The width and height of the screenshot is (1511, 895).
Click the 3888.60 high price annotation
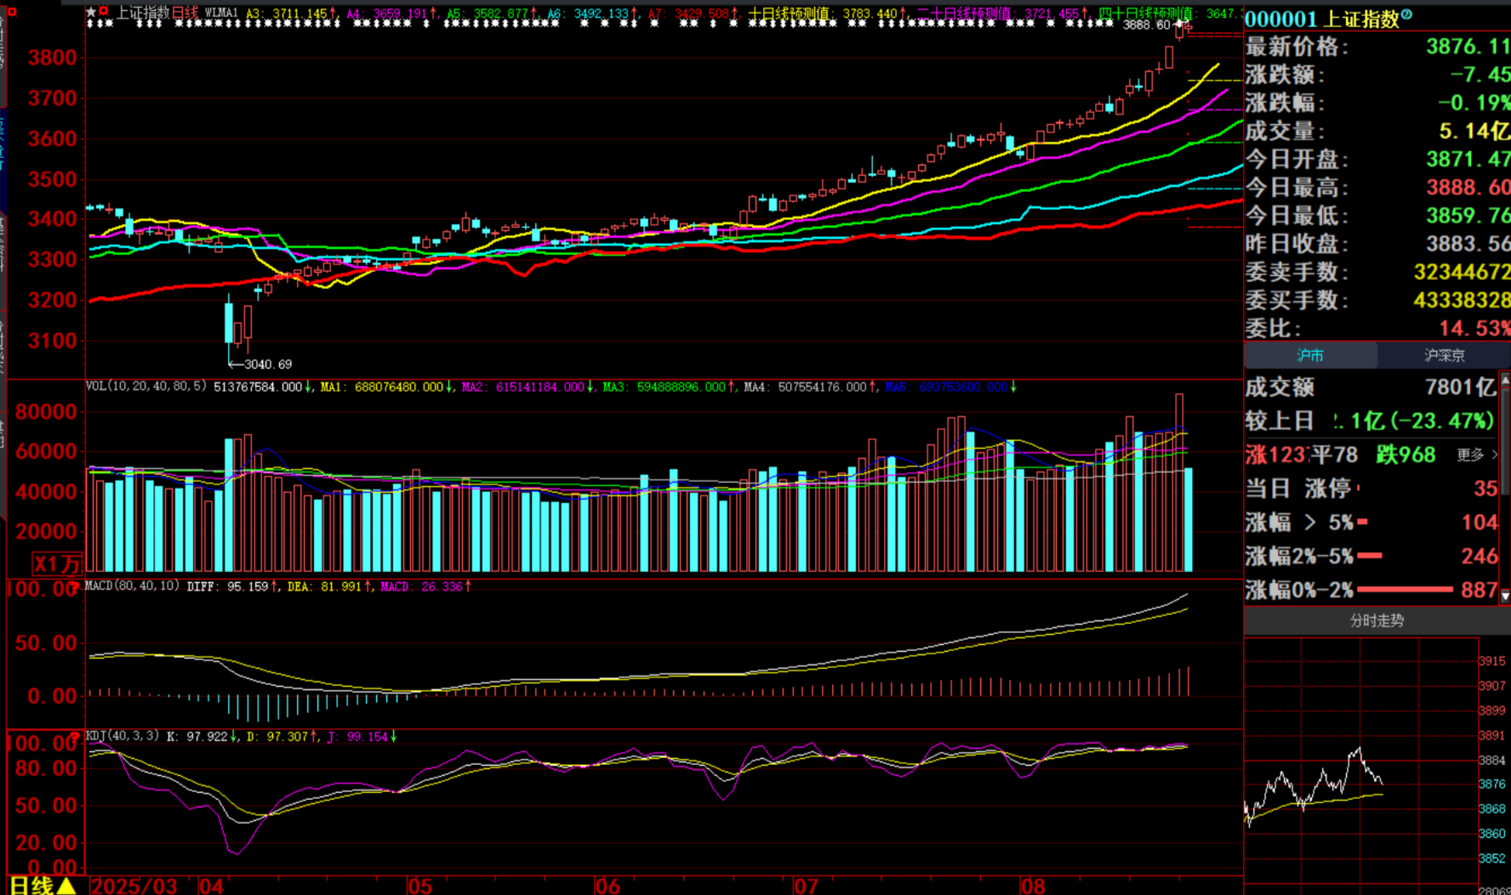(x=1147, y=25)
